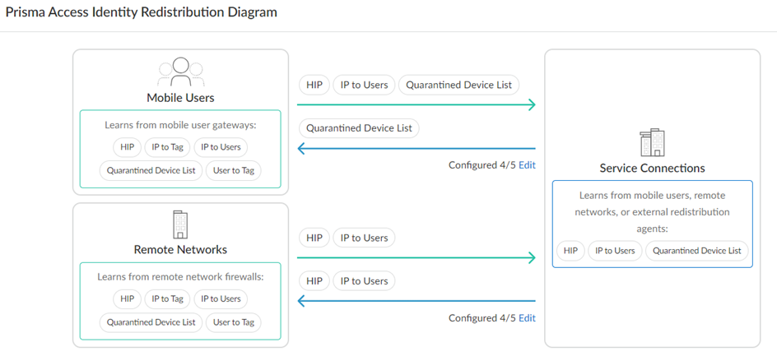This screenshot has height=356, width=777.
Task: Click the Mobile Users heading
Action: click(x=180, y=98)
